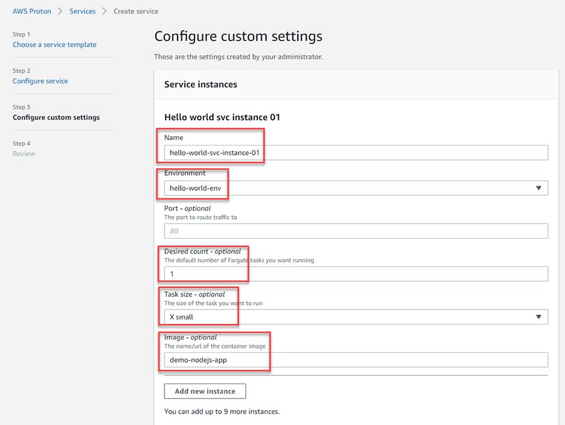
Task: Navigate to AWS Proton via breadcrumb
Action: click(x=31, y=11)
